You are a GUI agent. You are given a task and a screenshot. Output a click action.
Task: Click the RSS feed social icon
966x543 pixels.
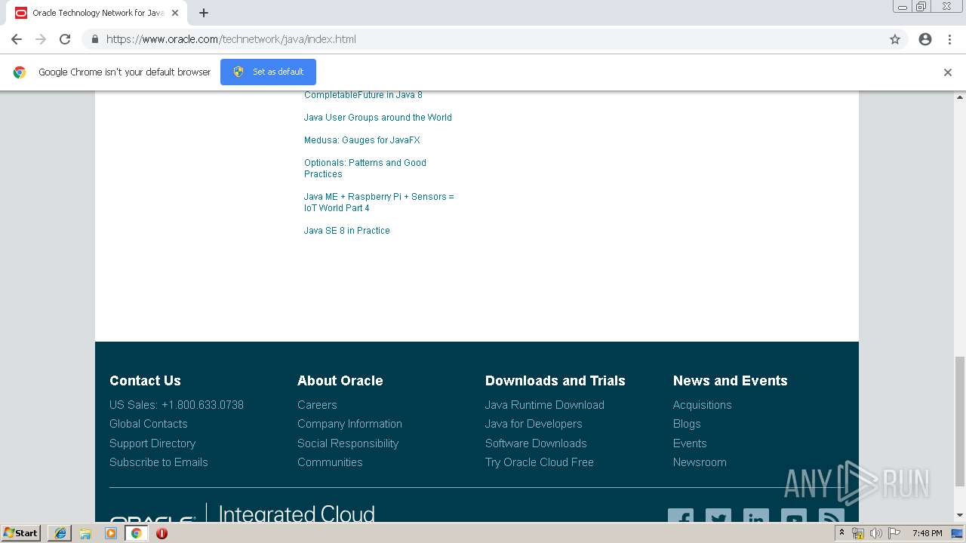pos(832,516)
